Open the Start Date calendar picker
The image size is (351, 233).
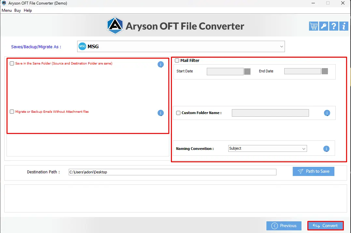point(247,71)
